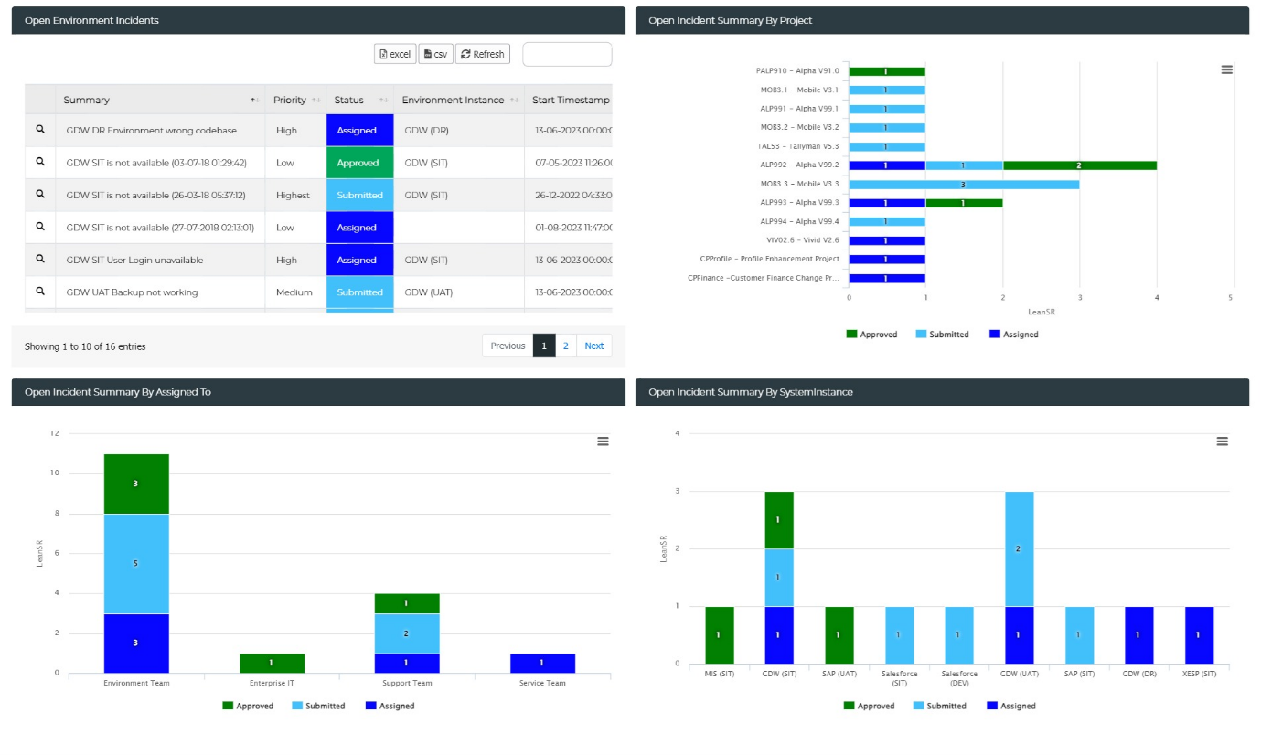Image resolution: width=1261 pixels, height=755 pixels.
Task: Toggle Approved legend in By Assigned To chart
Action: click(x=248, y=706)
